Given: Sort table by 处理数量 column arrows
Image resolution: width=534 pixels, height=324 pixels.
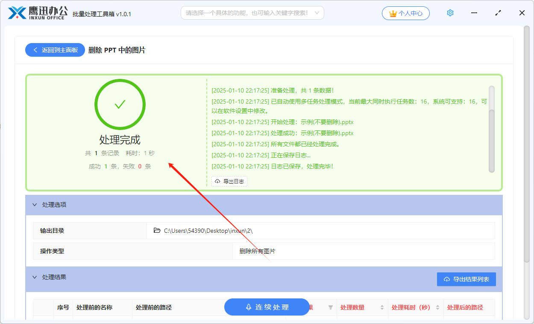Looking at the screenshot, I should click(x=382, y=307).
